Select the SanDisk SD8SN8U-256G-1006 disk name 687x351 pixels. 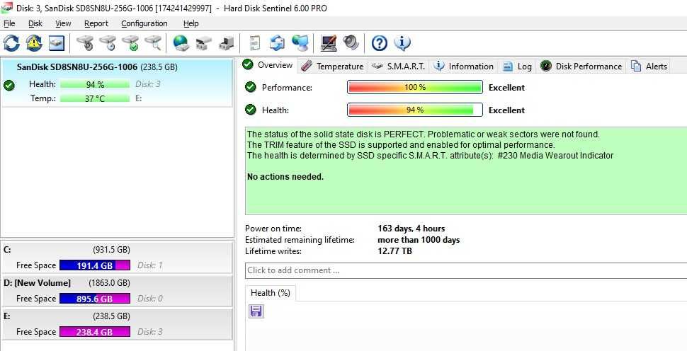click(77, 67)
